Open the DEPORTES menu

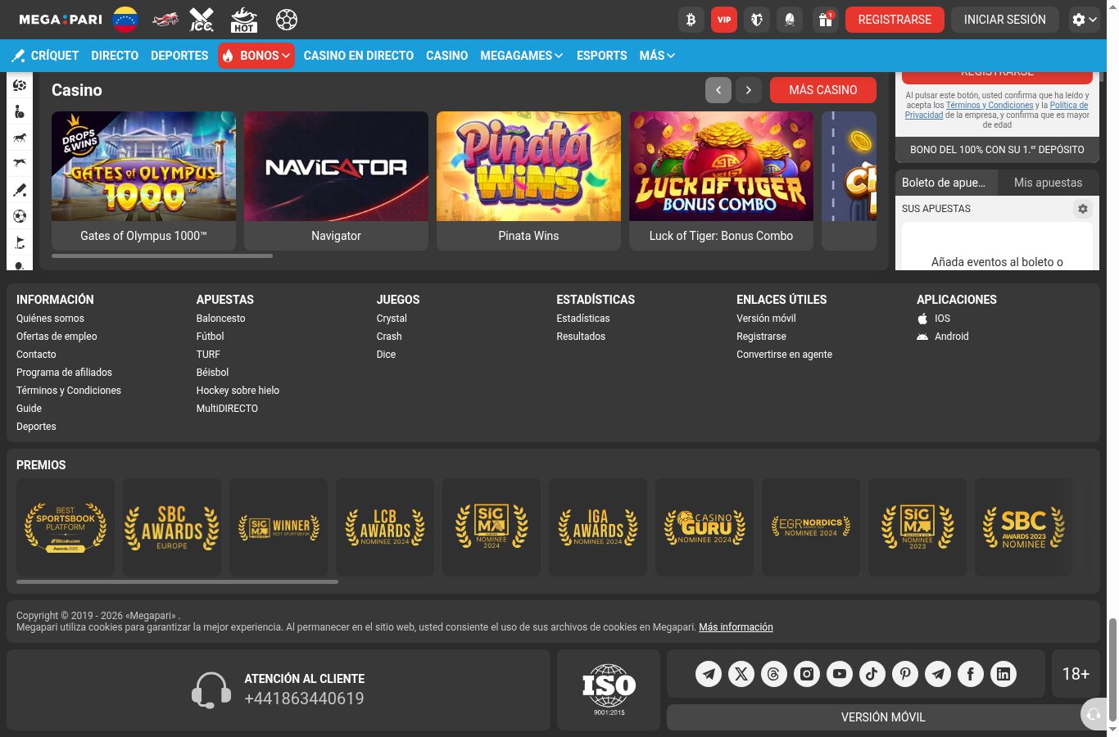(179, 56)
